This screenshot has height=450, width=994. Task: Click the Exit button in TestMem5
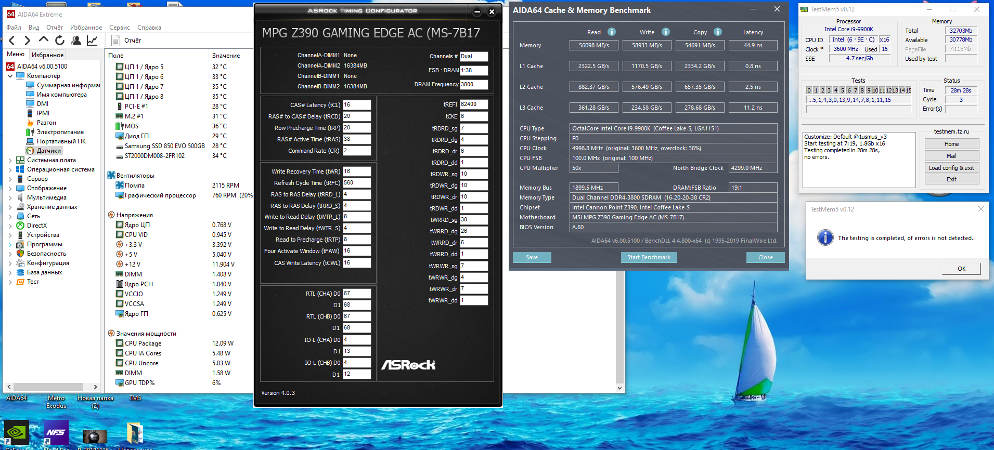point(951,179)
